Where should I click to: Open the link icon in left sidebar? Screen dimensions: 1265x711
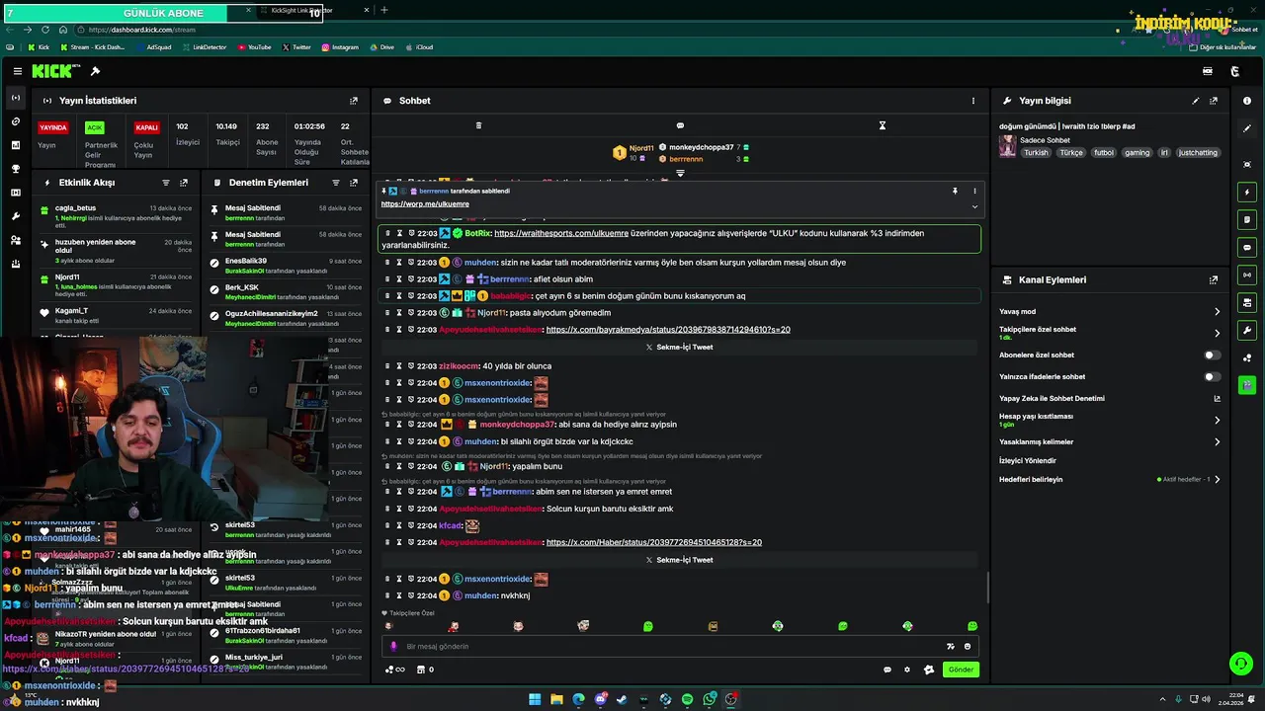[x=15, y=121]
